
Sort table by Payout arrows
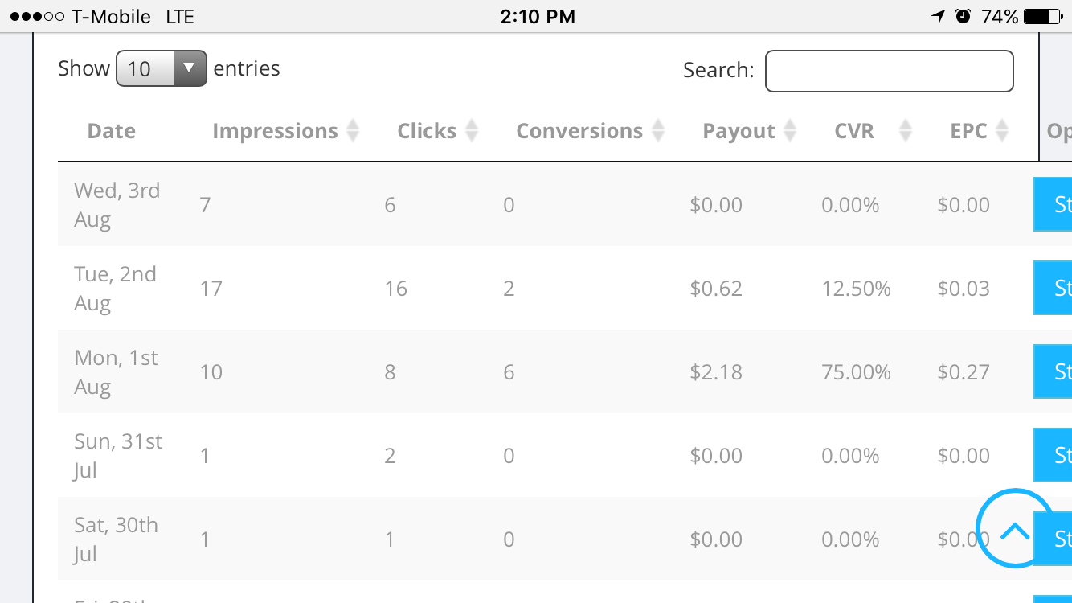(x=790, y=131)
